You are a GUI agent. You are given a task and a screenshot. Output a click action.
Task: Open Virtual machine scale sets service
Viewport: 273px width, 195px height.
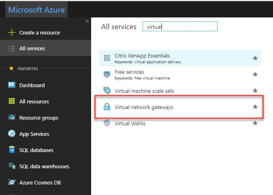144,91
